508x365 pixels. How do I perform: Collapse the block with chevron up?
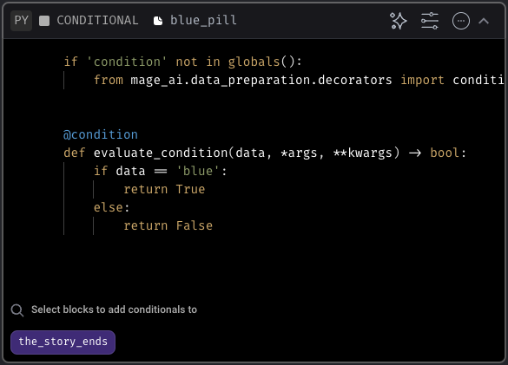pos(484,21)
